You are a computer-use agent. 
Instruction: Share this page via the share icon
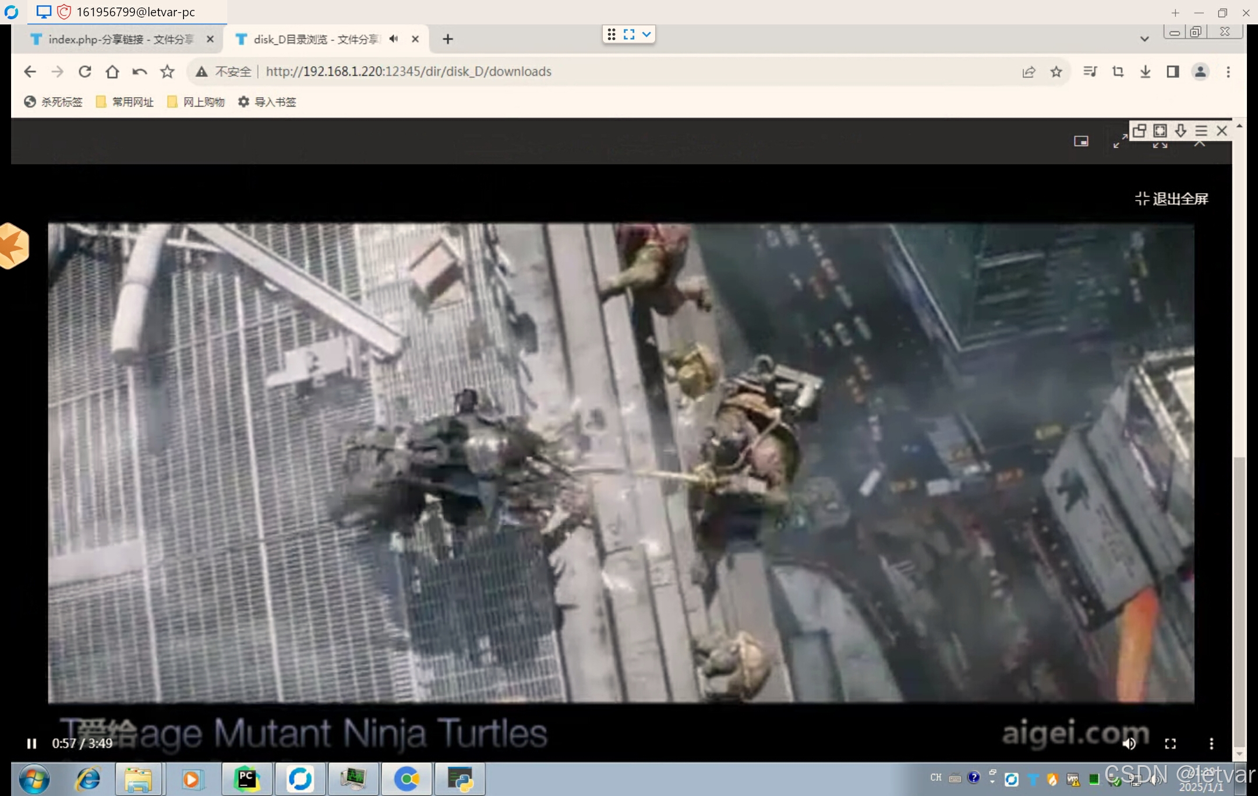click(x=1029, y=72)
